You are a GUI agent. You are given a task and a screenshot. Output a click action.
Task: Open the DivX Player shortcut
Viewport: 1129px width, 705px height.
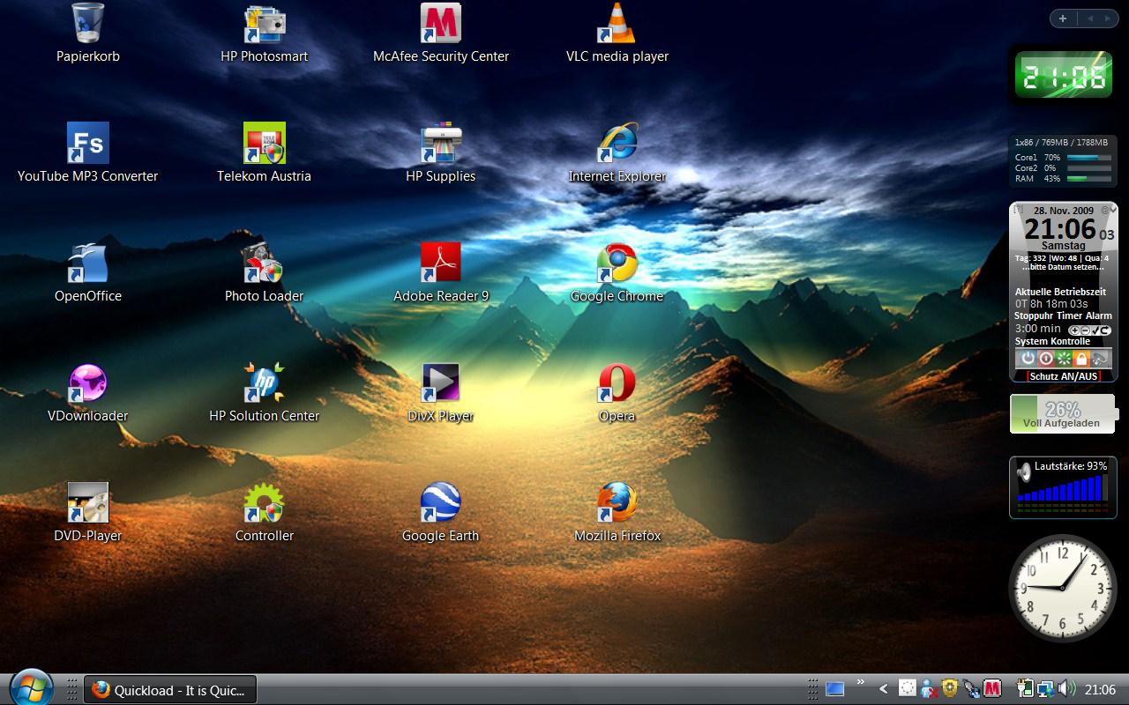coord(440,384)
